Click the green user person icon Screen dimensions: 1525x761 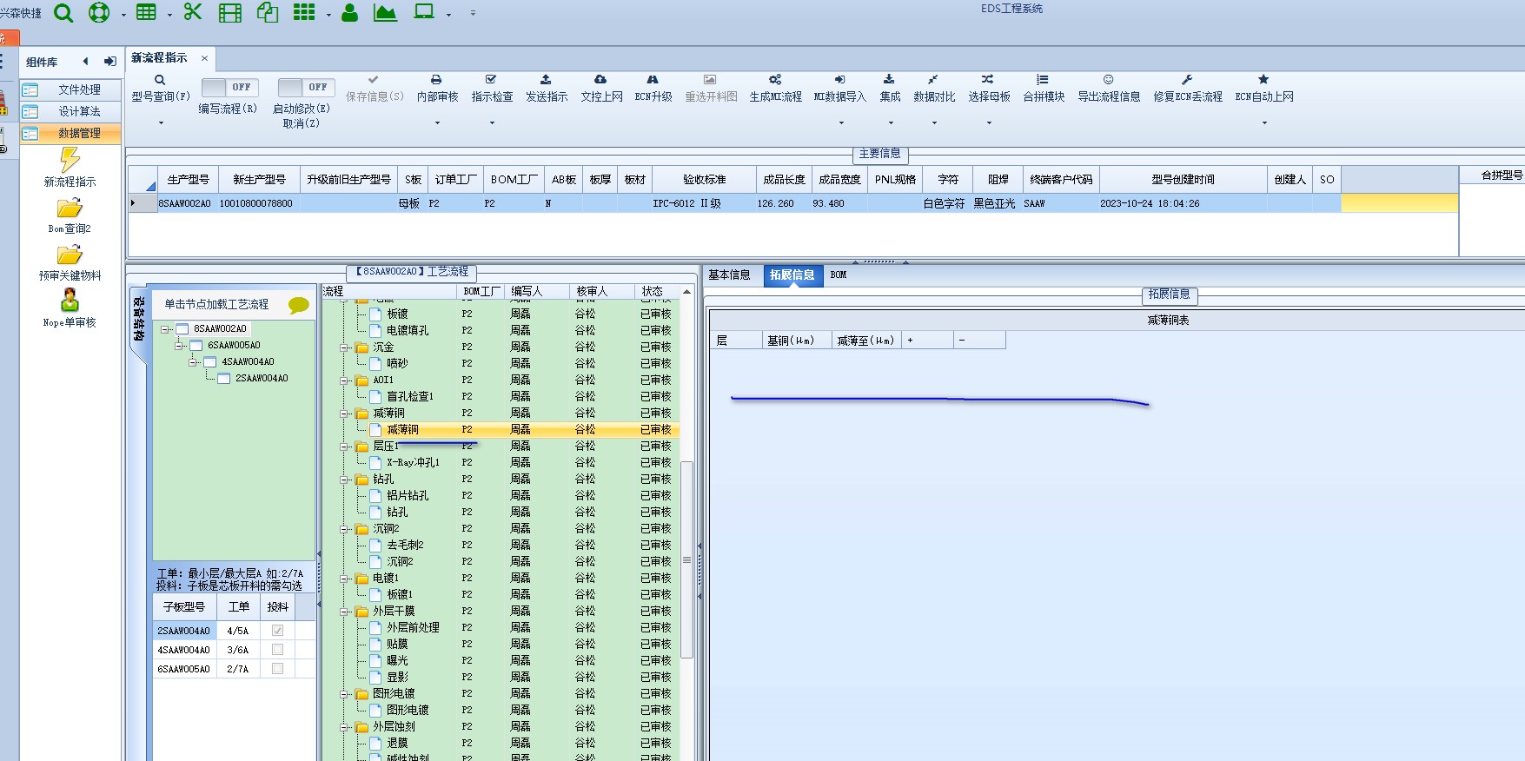[x=349, y=12]
